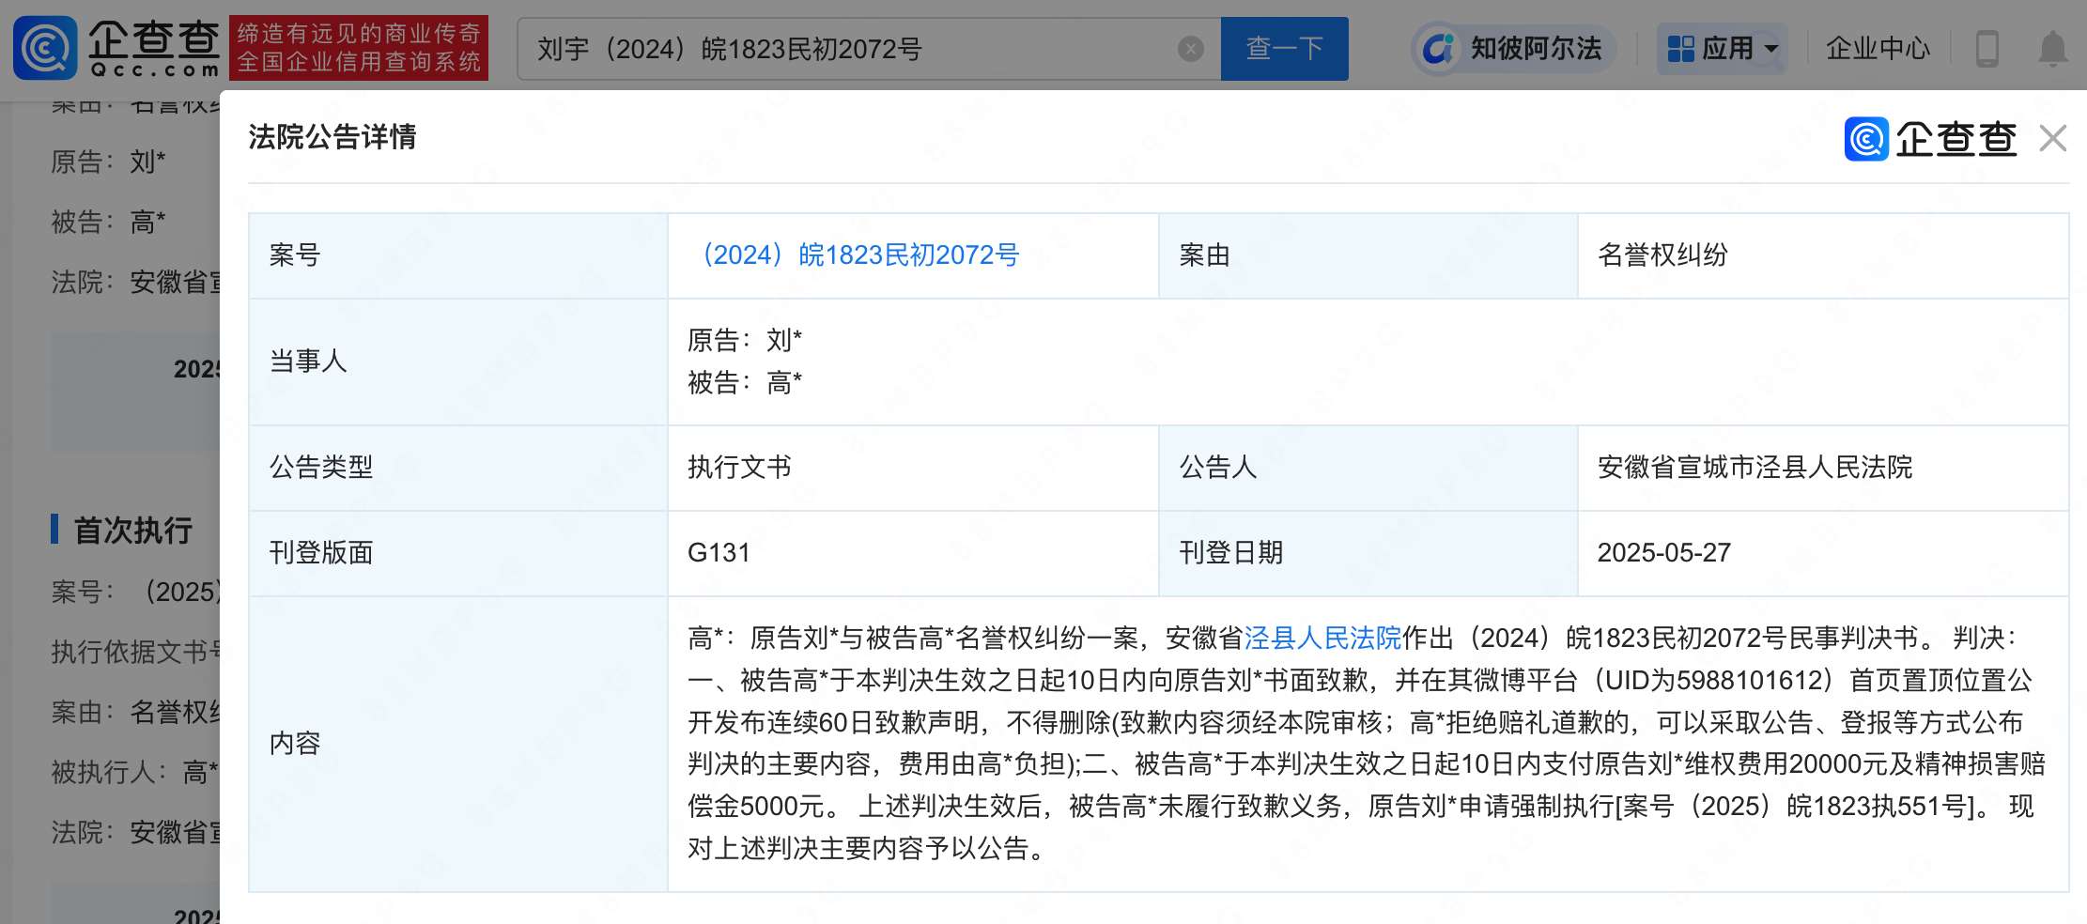Image resolution: width=2087 pixels, height=924 pixels.
Task: Open case link (2024)皖1823民初2072号
Action: tap(855, 254)
